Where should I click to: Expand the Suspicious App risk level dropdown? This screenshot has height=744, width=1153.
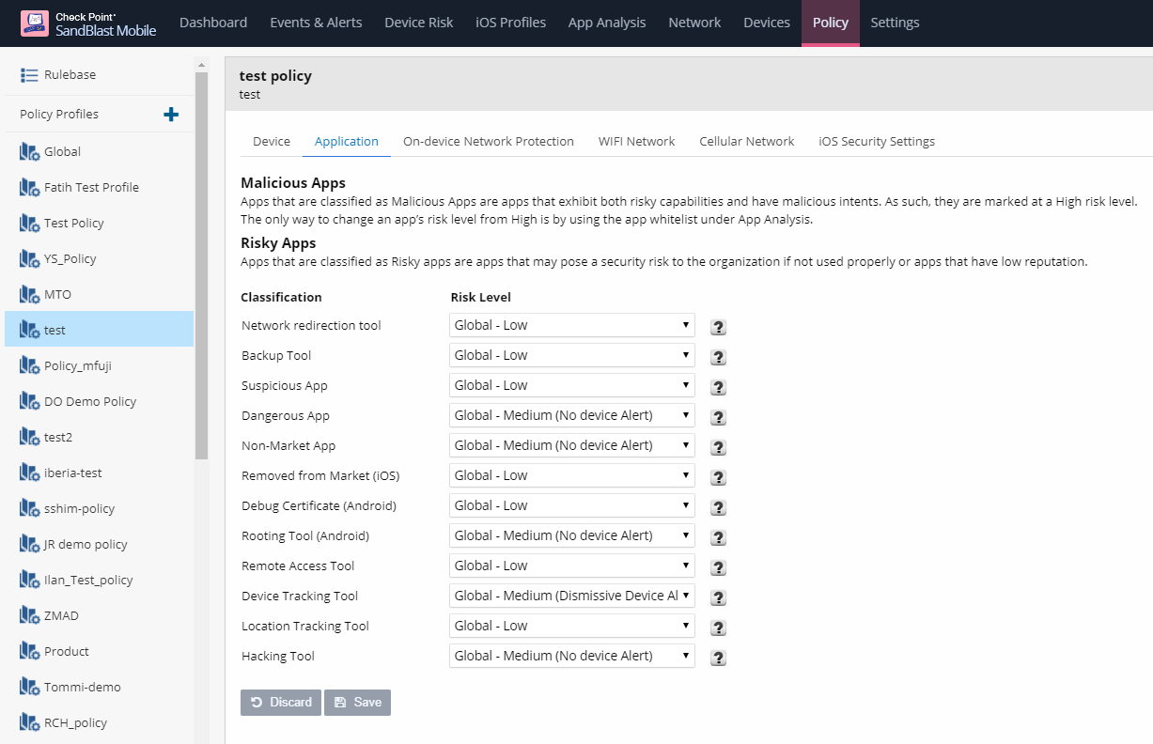pos(571,385)
